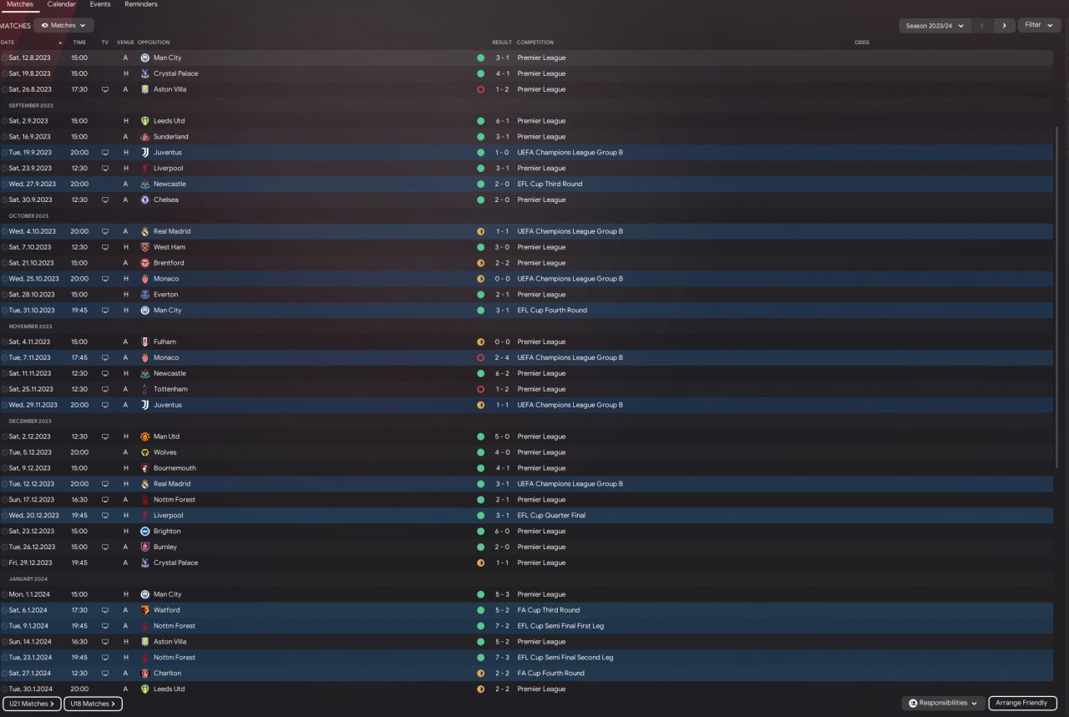Screen dimensions: 1069x717
Task: Sort by the Date column header
Action: coord(8,43)
